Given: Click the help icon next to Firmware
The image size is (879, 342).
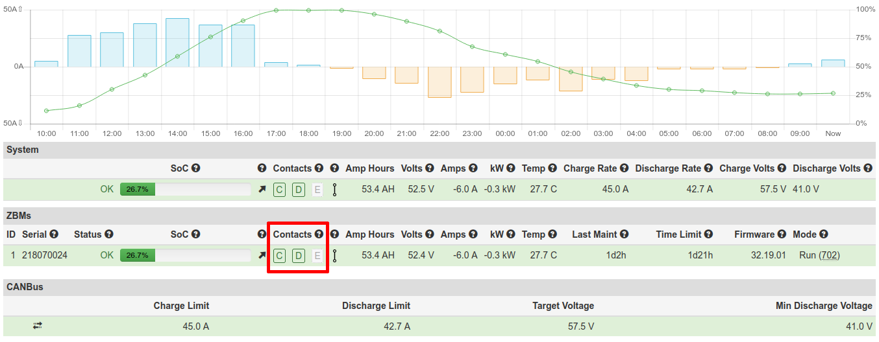Looking at the screenshot, I should (782, 234).
